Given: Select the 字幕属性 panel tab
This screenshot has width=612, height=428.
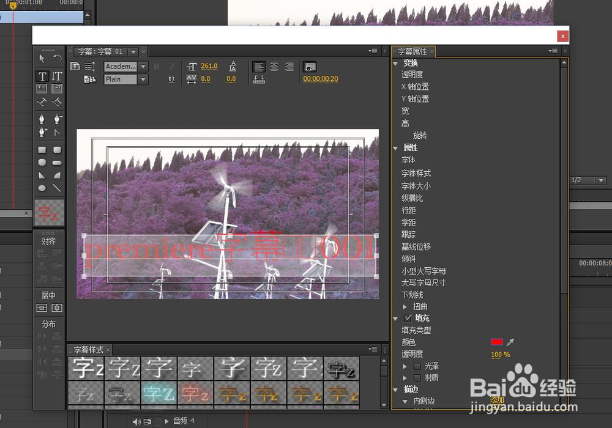Looking at the screenshot, I should point(412,51).
